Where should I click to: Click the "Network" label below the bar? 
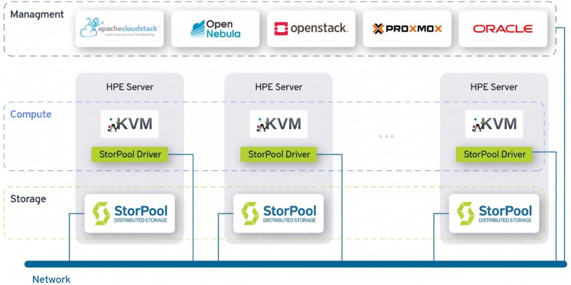coord(51,279)
